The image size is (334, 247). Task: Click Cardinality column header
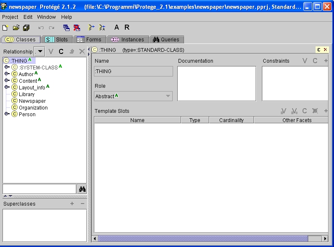point(231,120)
